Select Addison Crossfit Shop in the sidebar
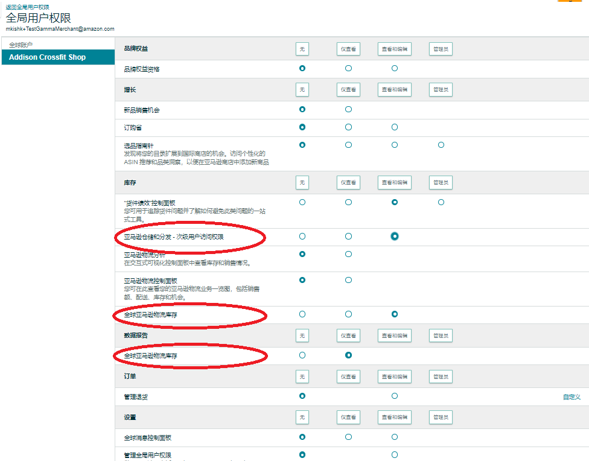This screenshot has width=589, height=461. click(x=47, y=57)
